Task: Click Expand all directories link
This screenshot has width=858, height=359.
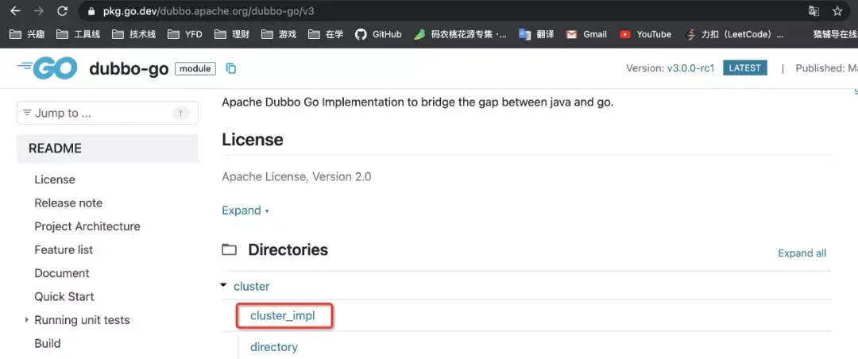Action: [802, 253]
